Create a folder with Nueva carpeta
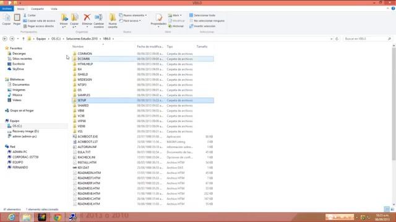 tap(113, 20)
